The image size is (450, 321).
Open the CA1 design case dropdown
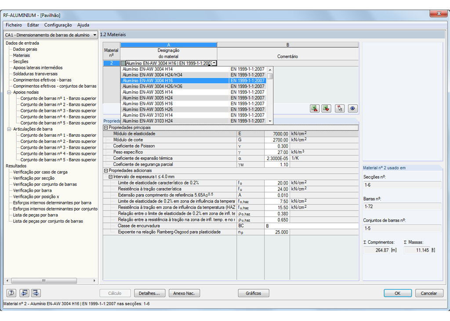(51, 35)
